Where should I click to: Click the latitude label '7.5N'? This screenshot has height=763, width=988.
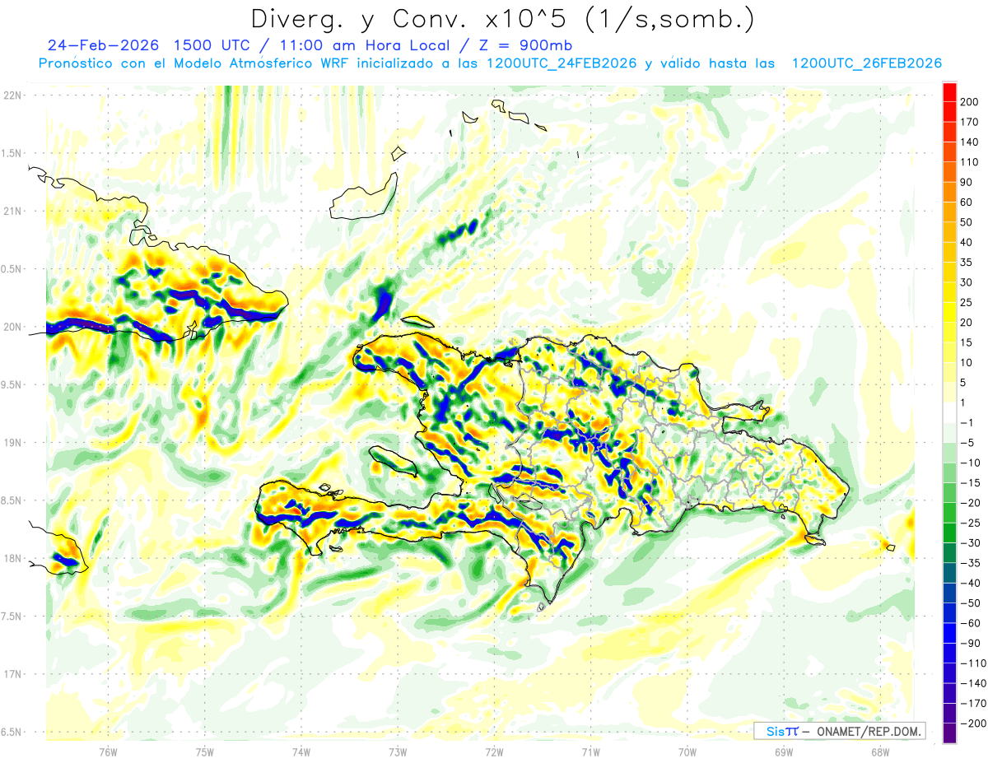(12, 616)
